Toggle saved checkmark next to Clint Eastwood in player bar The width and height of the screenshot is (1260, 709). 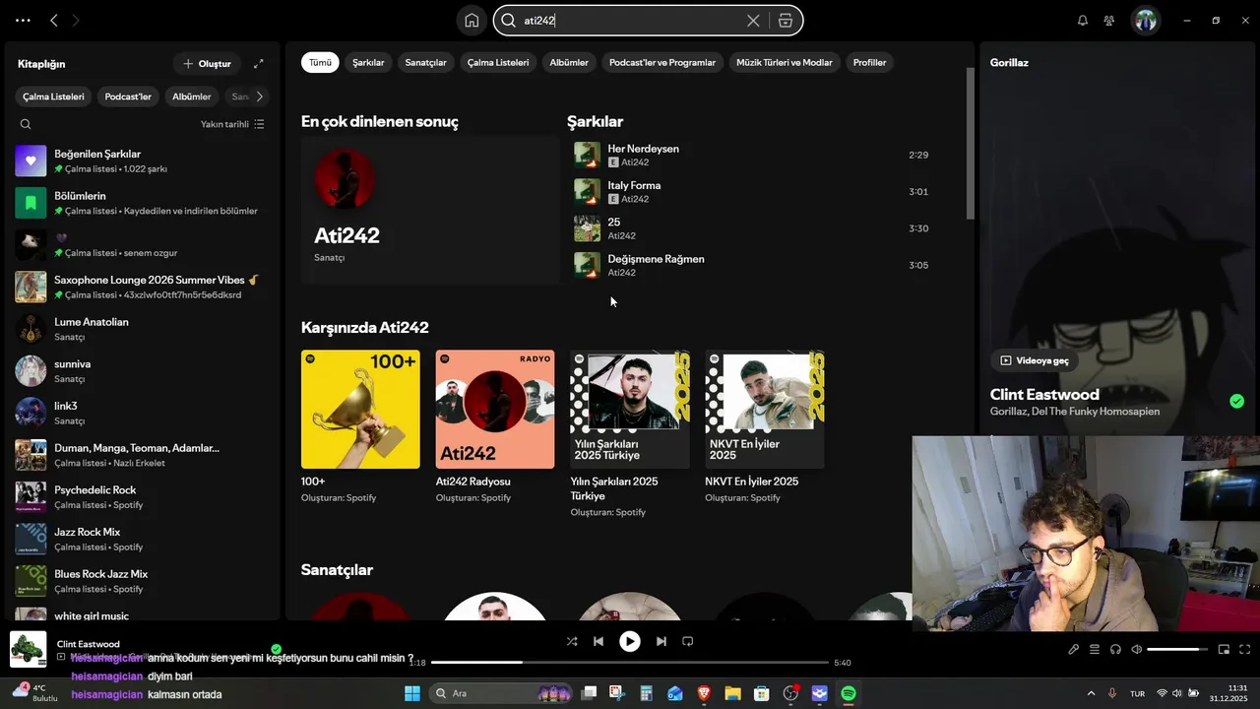(x=277, y=649)
